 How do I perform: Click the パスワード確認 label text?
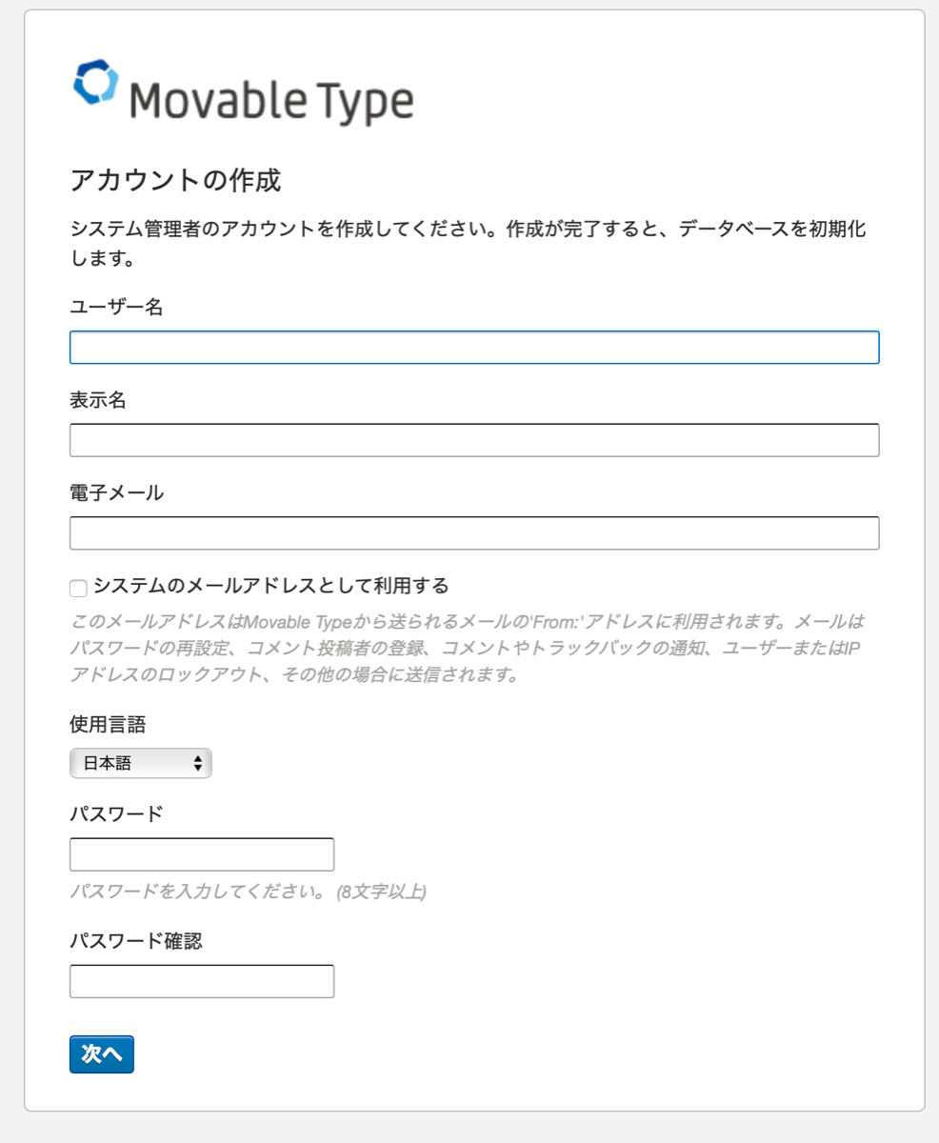click(135, 941)
